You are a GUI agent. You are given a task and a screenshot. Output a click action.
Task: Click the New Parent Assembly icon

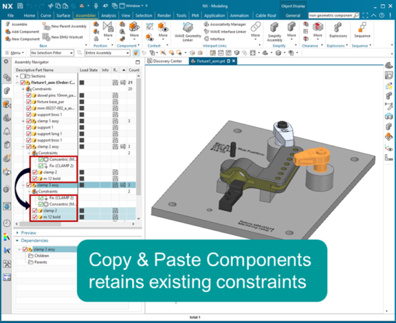[47, 26]
